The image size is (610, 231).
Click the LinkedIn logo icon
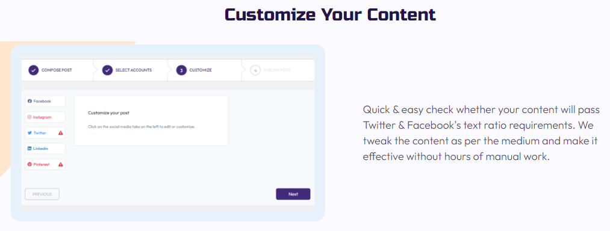[30, 149]
